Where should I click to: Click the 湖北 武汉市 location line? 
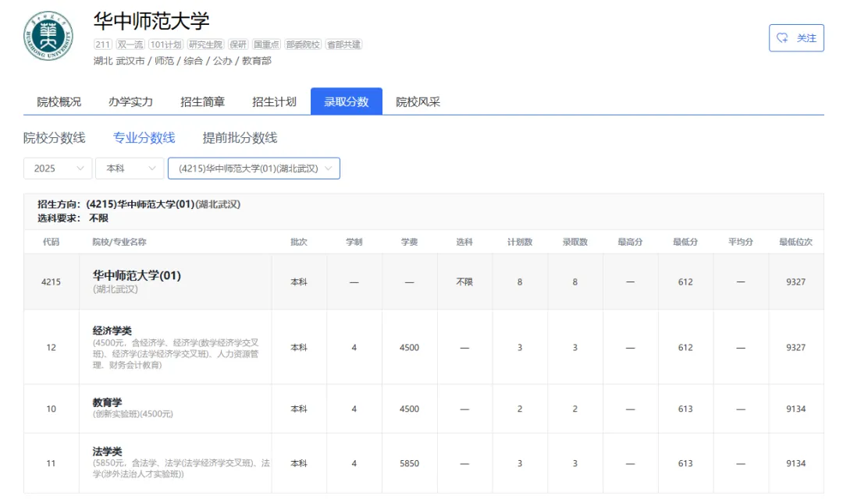(182, 61)
